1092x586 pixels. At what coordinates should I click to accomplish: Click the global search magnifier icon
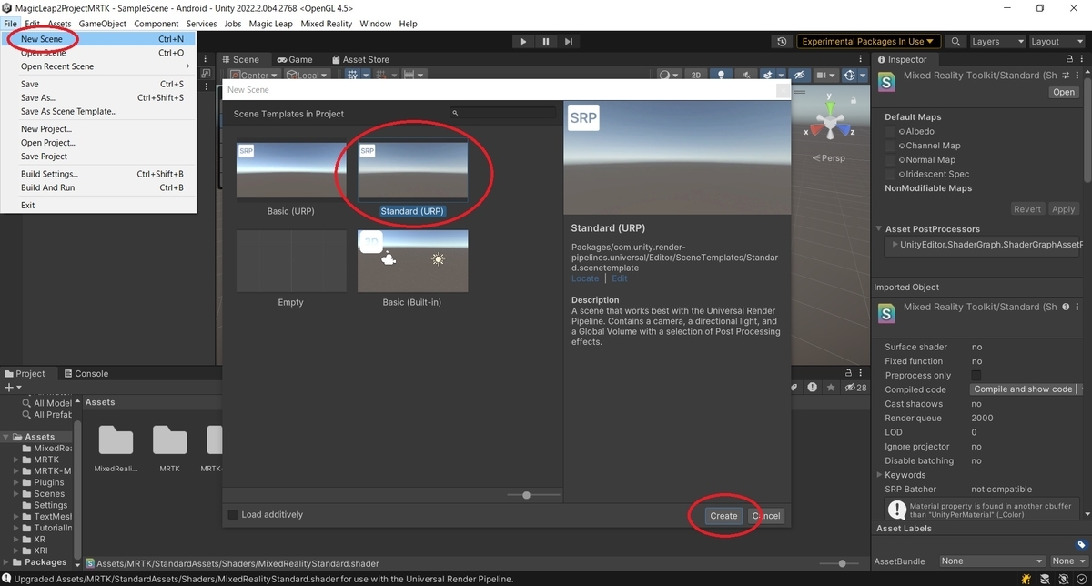955,42
